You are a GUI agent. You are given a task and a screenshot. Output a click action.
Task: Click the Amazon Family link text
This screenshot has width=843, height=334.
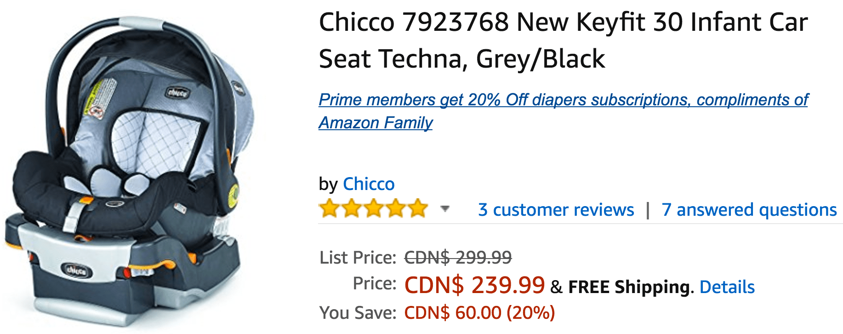pyautogui.click(x=376, y=123)
